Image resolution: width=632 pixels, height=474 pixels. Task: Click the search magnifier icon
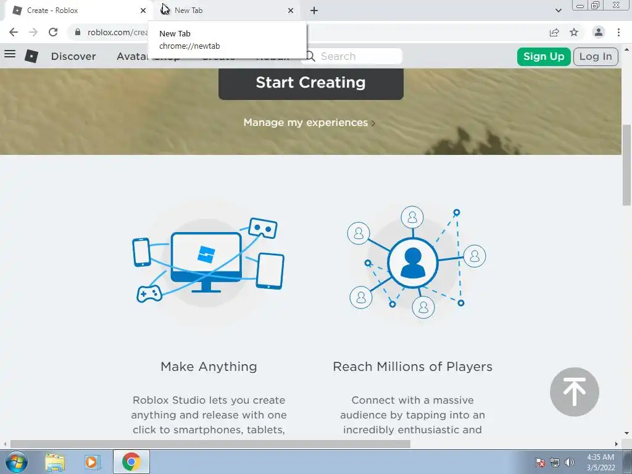pyautogui.click(x=310, y=56)
